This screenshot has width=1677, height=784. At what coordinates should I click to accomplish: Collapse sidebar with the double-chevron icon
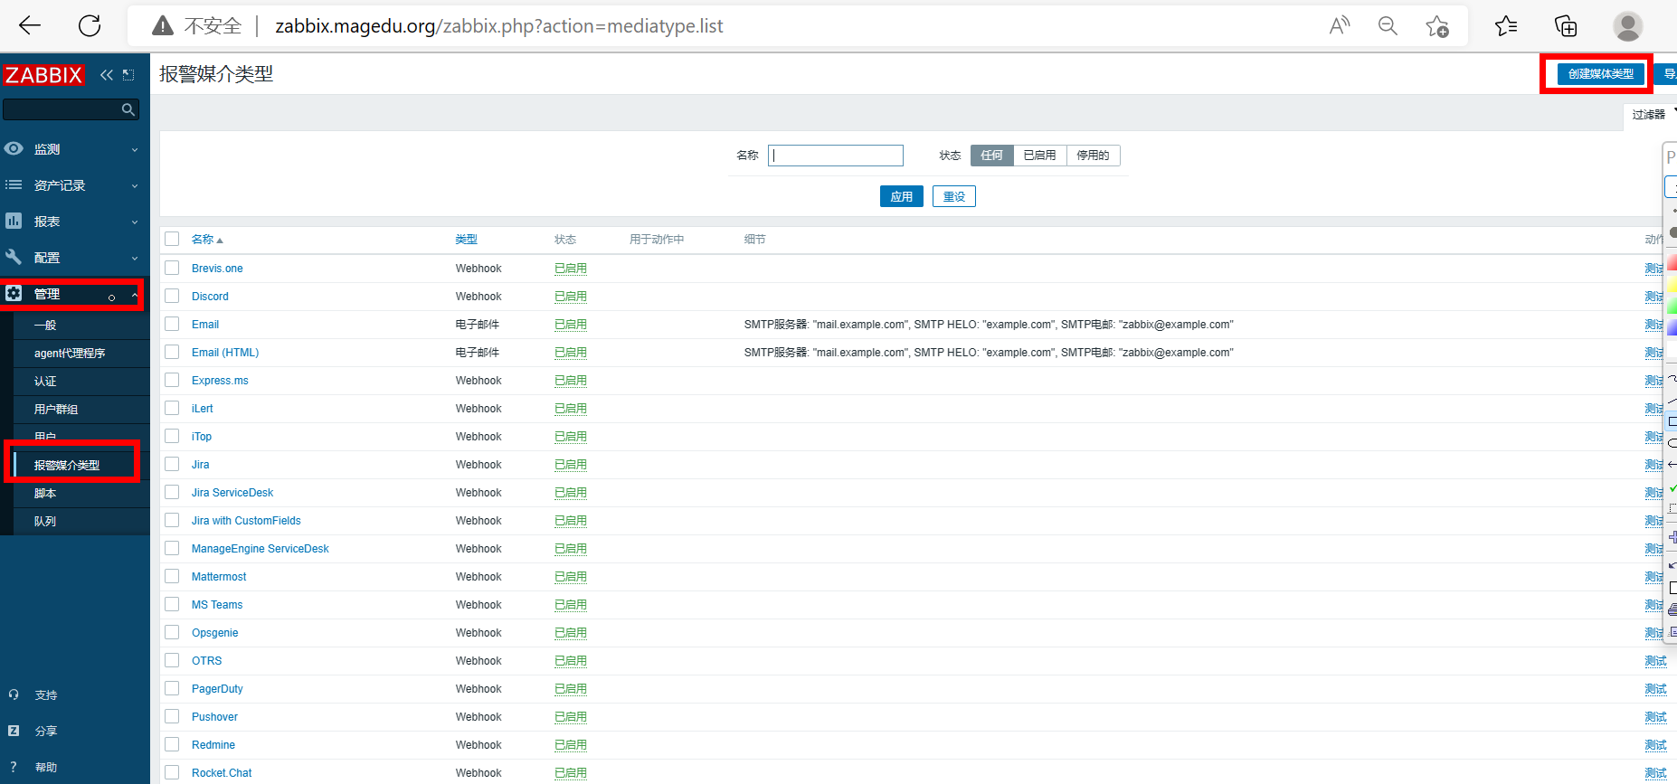coord(107,75)
